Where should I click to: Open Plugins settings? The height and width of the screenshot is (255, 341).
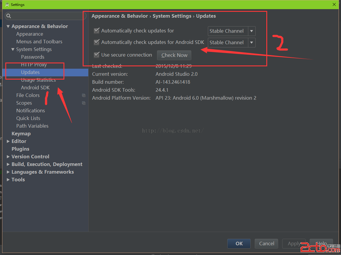point(20,149)
